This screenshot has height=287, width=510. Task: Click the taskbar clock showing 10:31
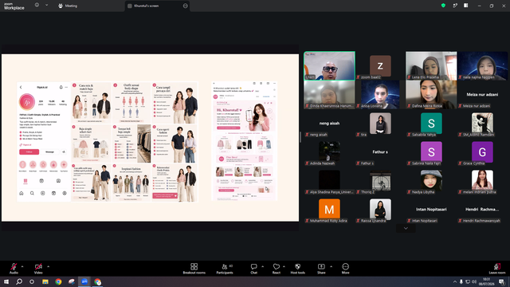click(487, 281)
